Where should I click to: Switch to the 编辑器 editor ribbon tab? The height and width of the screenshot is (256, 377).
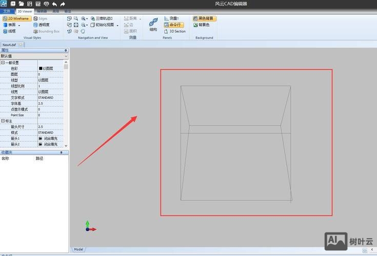coord(42,11)
